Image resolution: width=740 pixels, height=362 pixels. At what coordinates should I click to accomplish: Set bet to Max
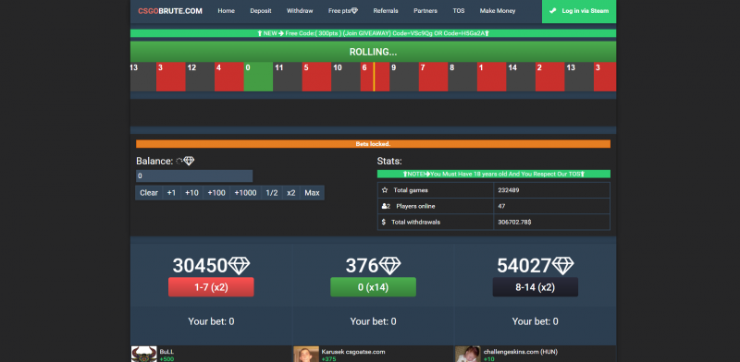point(312,193)
